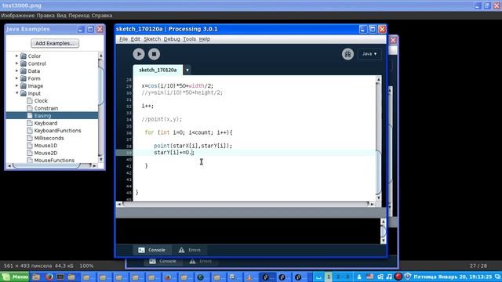Click the Add Examples... button
Screen dimensions: 502x282
pyautogui.click(x=55, y=43)
